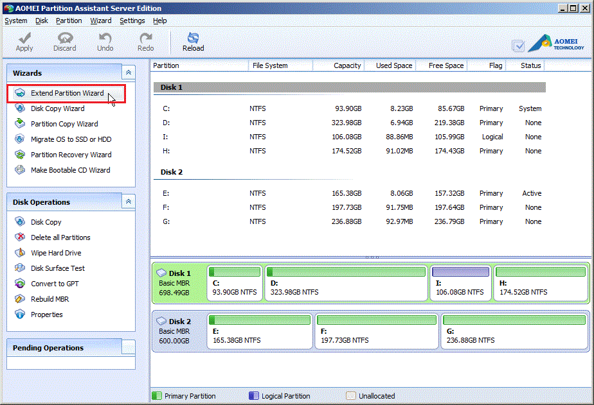Viewport: 594px width, 405px height.
Task: Select the I: logical partition block
Action: [461, 283]
